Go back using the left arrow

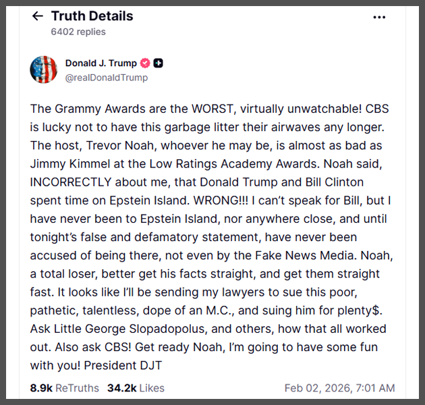[x=38, y=16]
